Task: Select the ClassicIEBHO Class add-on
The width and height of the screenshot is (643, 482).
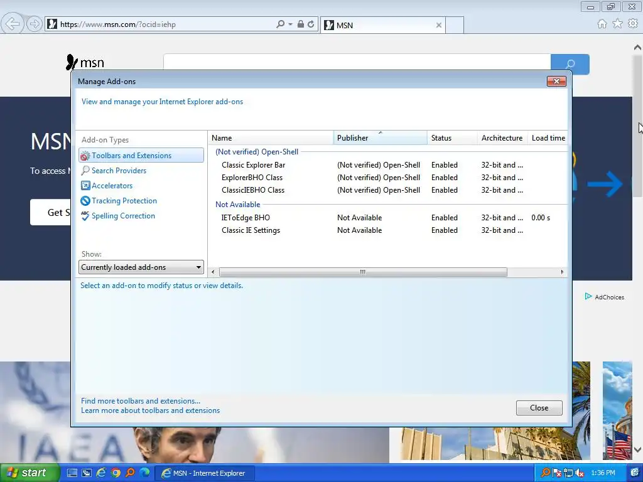Action: pos(252,190)
